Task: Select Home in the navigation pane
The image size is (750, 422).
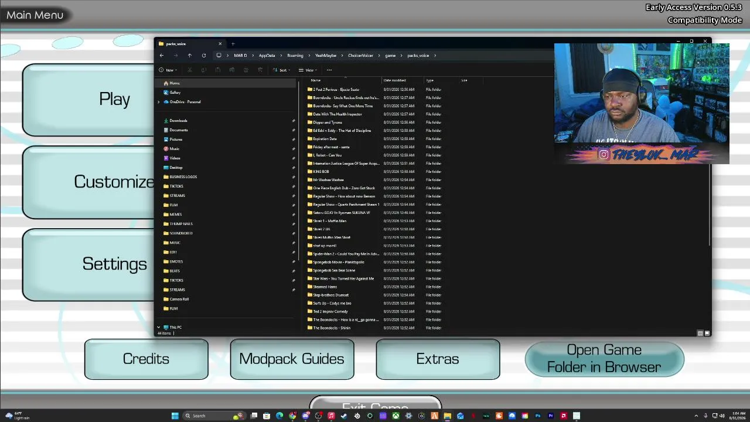Action: pos(226,83)
